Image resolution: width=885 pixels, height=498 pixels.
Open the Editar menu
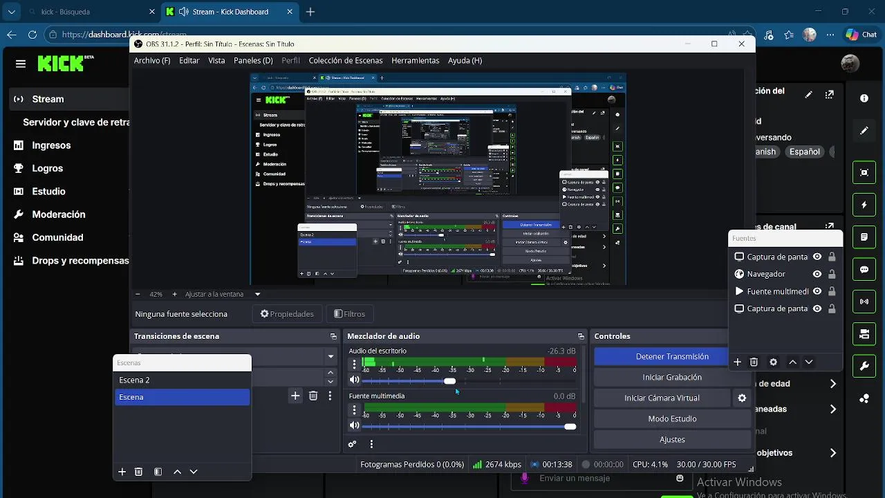coord(189,60)
